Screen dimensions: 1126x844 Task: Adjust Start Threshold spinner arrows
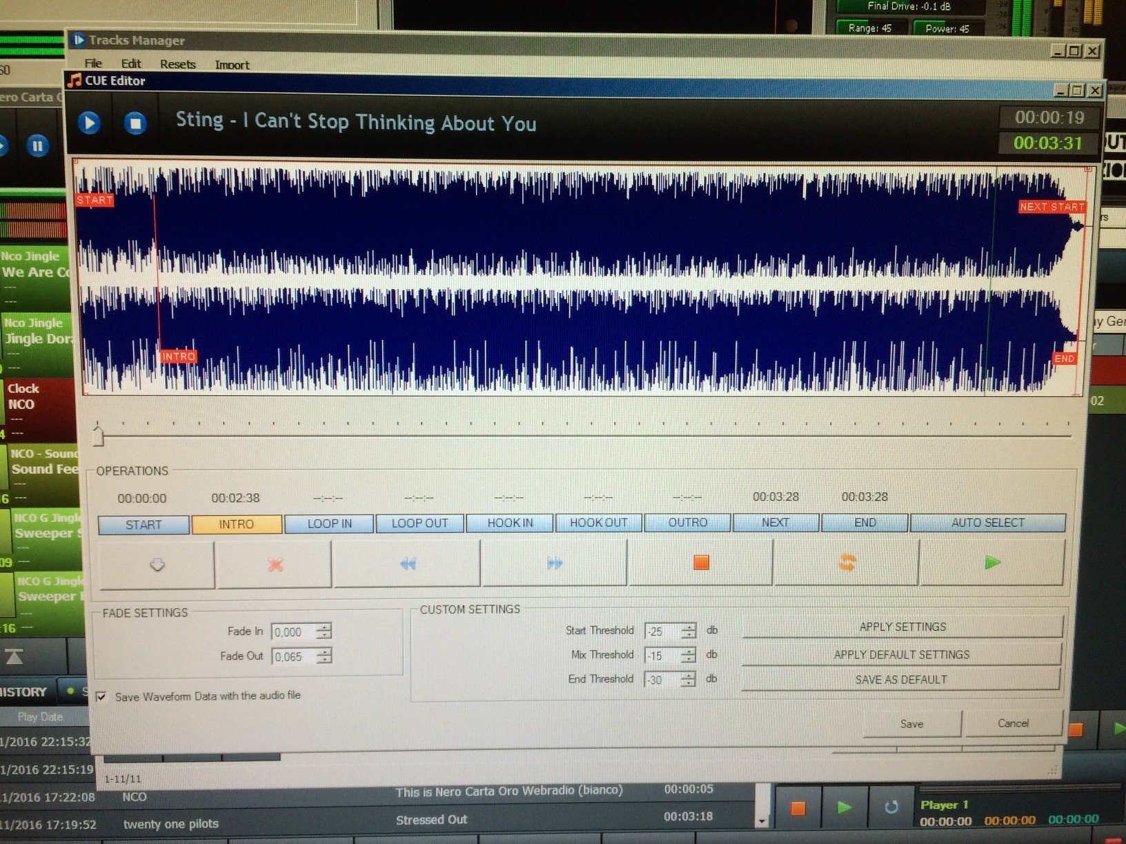pyautogui.click(x=689, y=630)
